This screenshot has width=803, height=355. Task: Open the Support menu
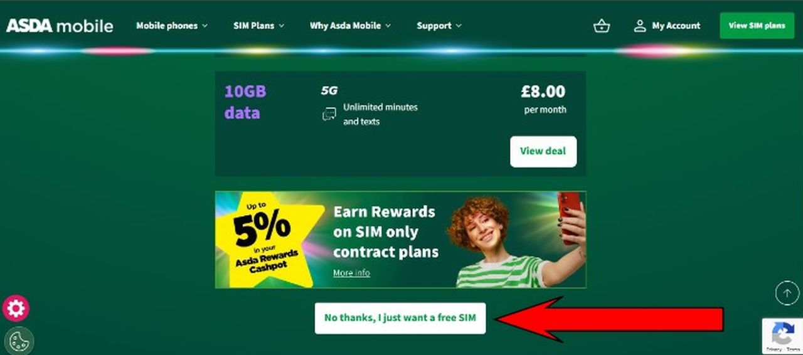pos(439,26)
